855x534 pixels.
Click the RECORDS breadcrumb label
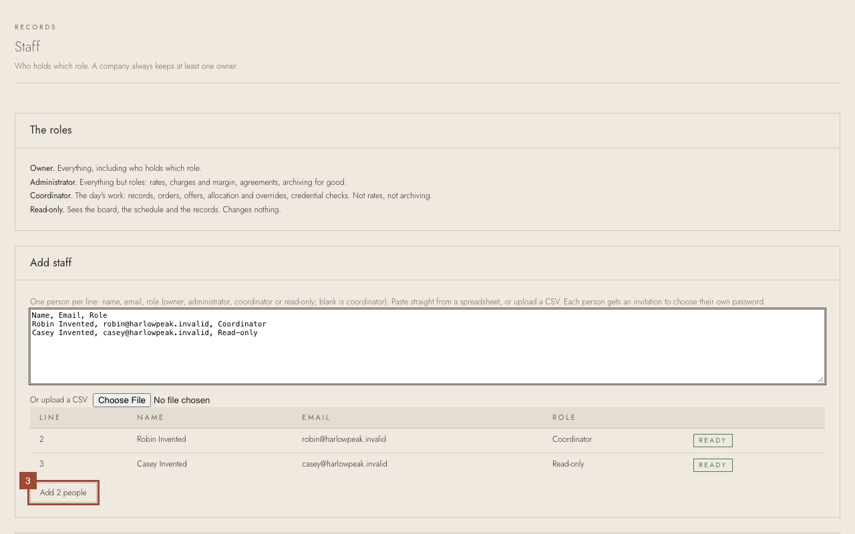[35, 27]
